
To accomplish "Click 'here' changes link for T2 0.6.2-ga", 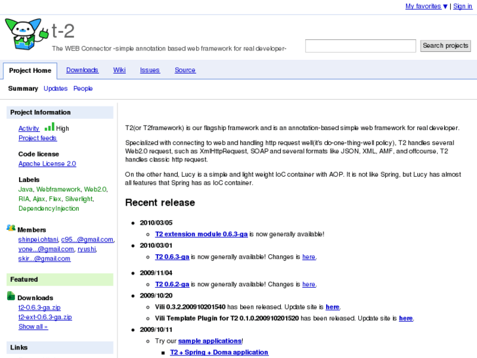I will [x=309, y=284].
